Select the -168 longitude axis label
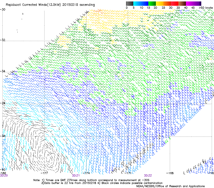Image resolution: width=214 pixels, height=188 pixels. tap(170, 173)
